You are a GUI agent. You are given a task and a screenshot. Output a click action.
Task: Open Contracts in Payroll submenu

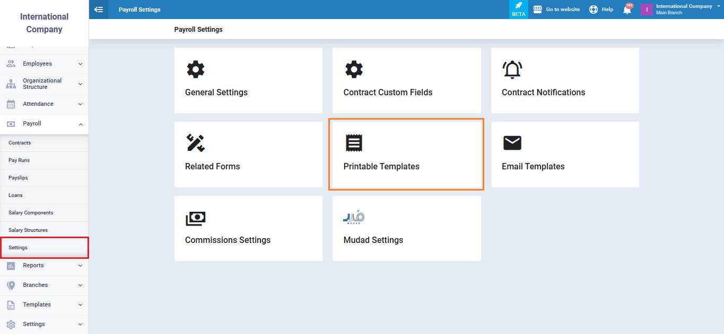click(20, 143)
